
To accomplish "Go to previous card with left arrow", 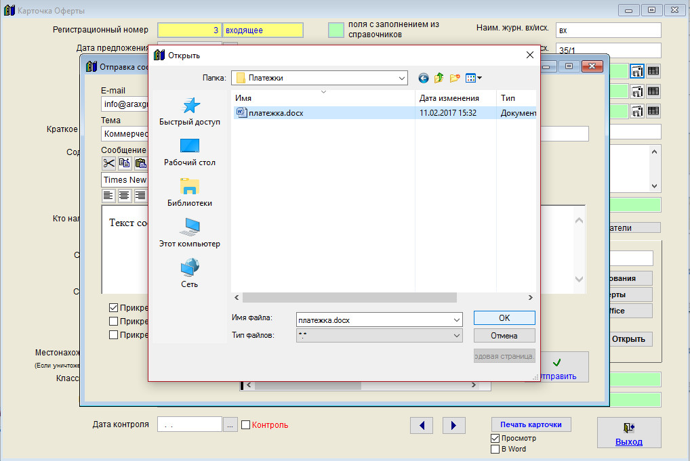I will 422,425.
